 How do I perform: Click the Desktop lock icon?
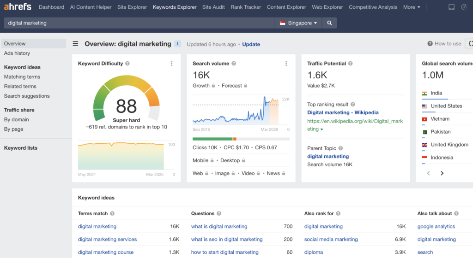pos(243,161)
